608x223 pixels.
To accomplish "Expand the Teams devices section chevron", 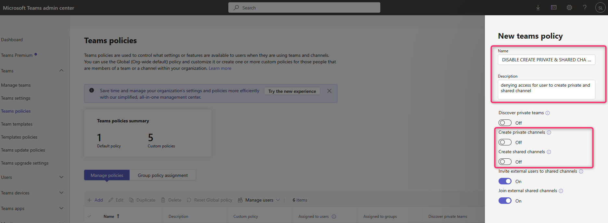I will 61,193.
